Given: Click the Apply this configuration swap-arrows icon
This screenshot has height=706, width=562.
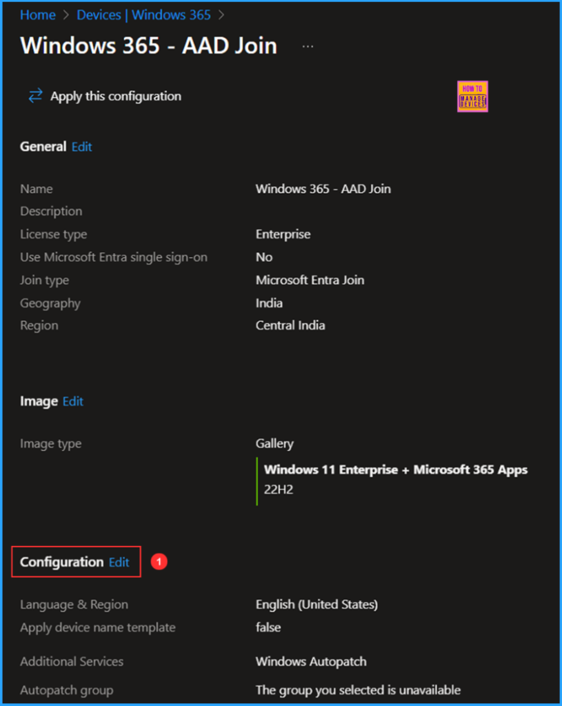Looking at the screenshot, I should (36, 96).
